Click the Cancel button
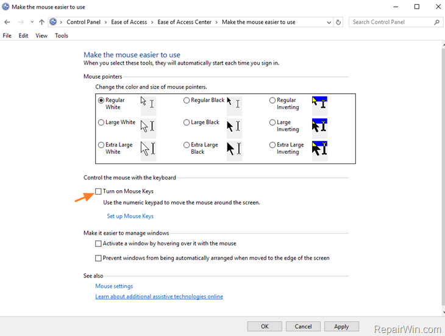This screenshot has width=445, height=336. (303, 327)
